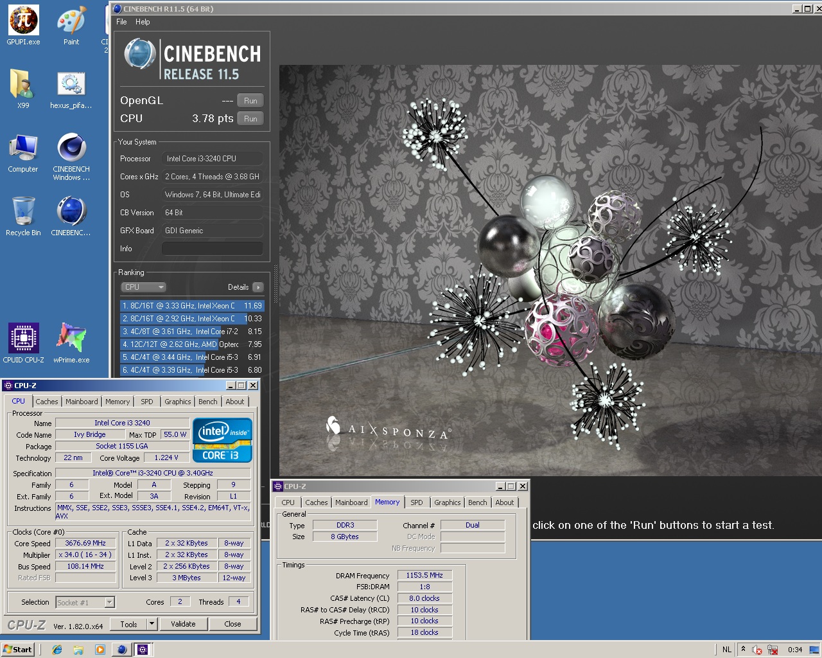Open the Computer desktop icon
The width and height of the screenshot is (822, 658).
(x=23, y=153)
